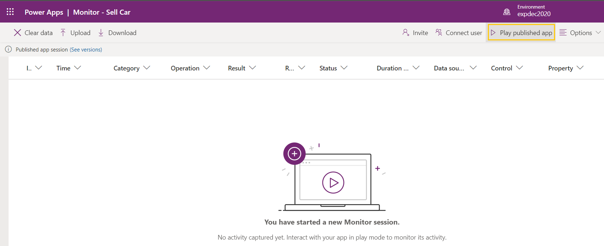Screen dimensions: 604x246
Task: Open the See versions link
Action: point(86,50)
